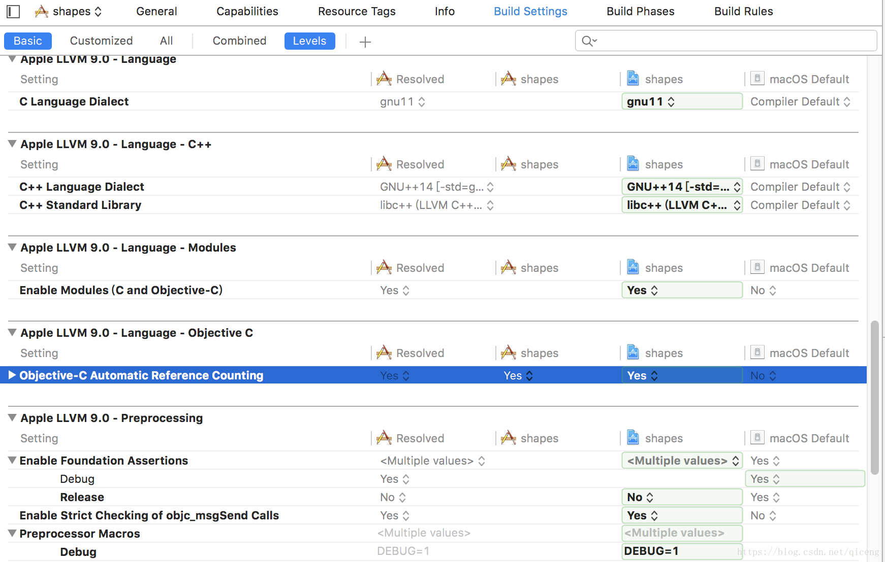The image size is (885, 562).
Task: Select the All settings filter
Action: [x=166, y=41]
